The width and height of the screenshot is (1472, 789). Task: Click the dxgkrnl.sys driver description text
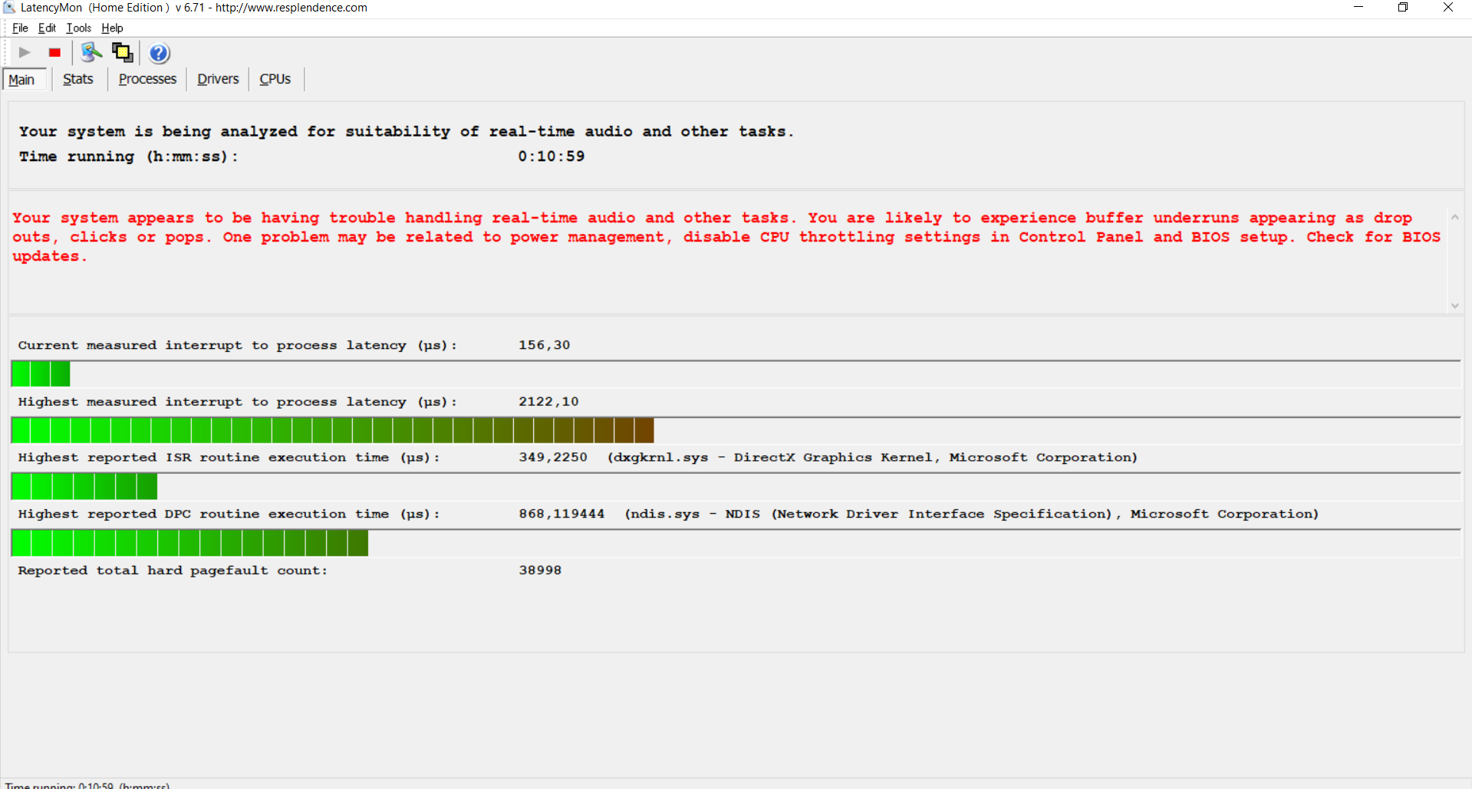pos(872,458)
